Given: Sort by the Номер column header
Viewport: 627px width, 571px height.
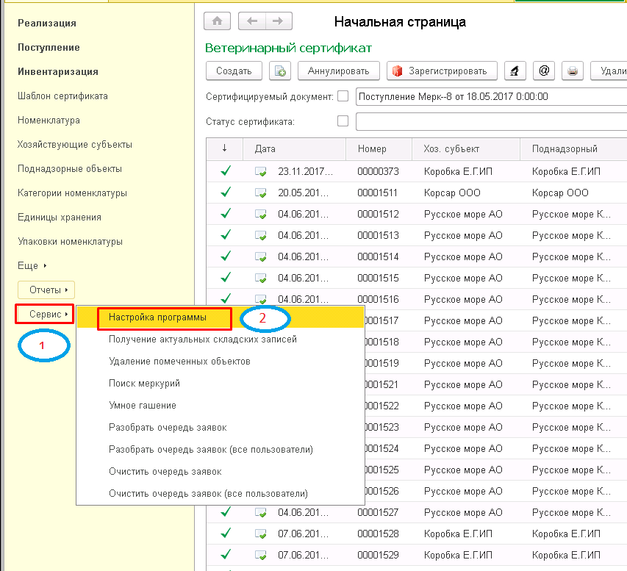Looking at the screenshot, I should (379, 148).
